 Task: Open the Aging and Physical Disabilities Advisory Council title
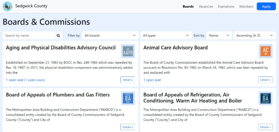61,48
